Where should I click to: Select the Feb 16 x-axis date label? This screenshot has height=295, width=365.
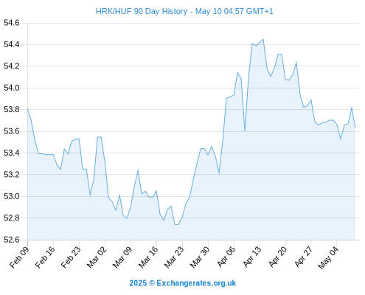45,257
